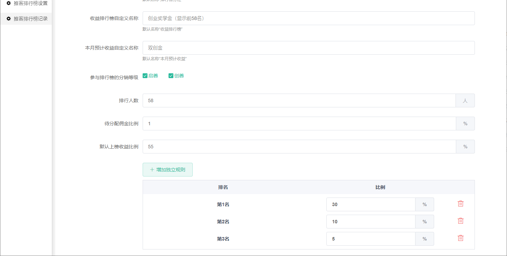Click gear icon beside 推客排行榜设置
The width and height of the screenshot is (507, 256).
point(9,3)
